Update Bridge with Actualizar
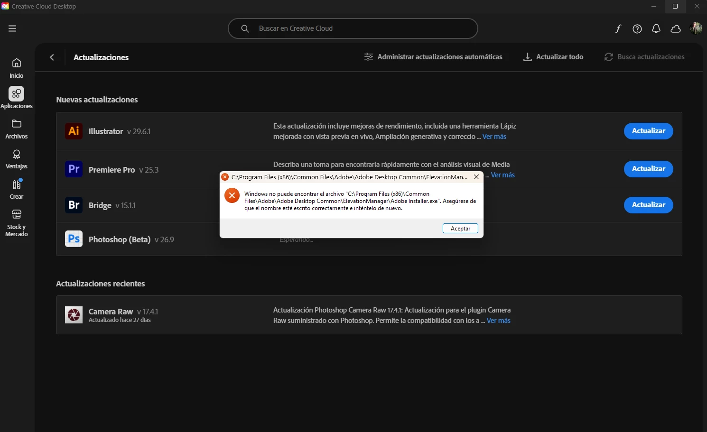 click(648, 205)
